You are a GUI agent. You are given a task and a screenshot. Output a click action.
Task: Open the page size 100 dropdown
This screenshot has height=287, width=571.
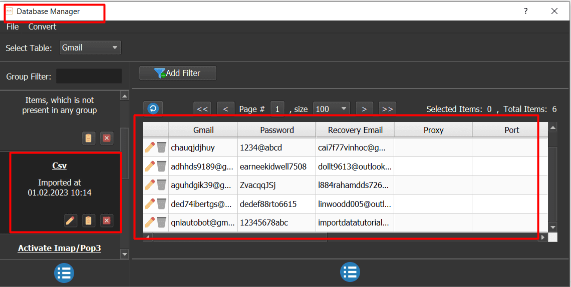tap(332, 109)
